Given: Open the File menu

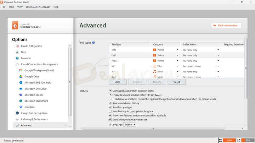Looking at the screenshot, I should pos(4,7).
